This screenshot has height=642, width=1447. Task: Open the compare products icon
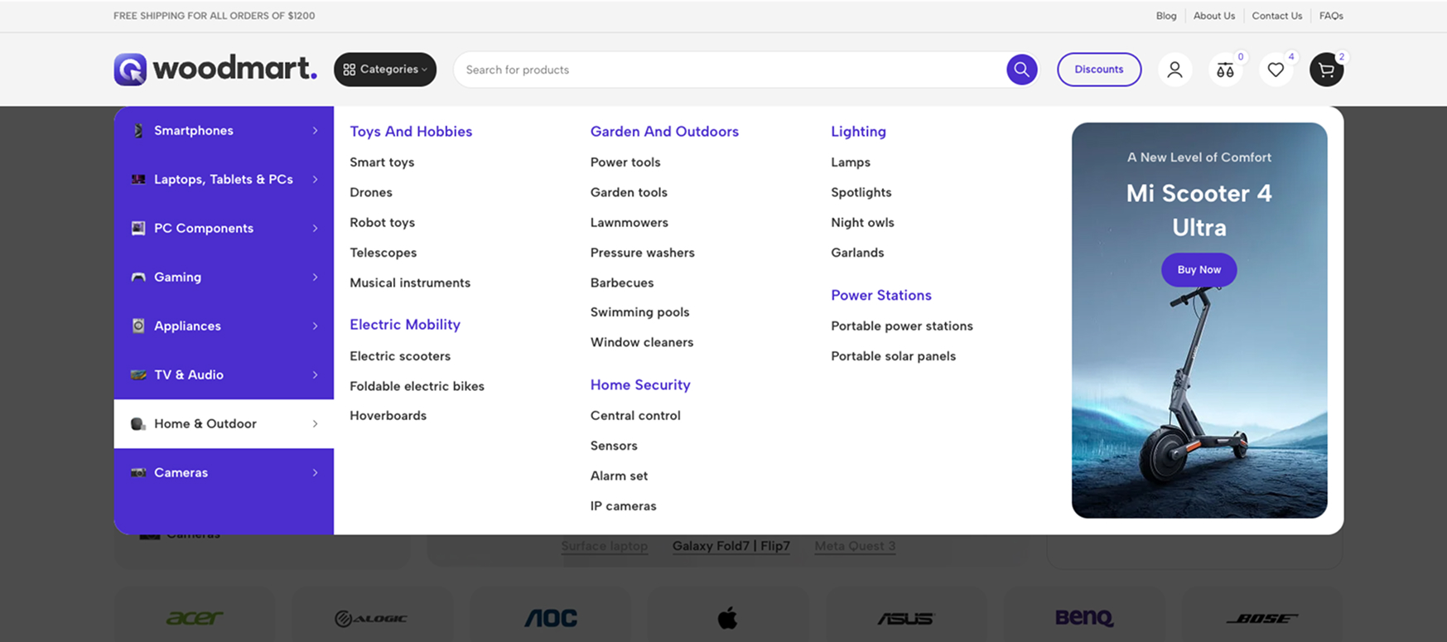point(1225,70)
